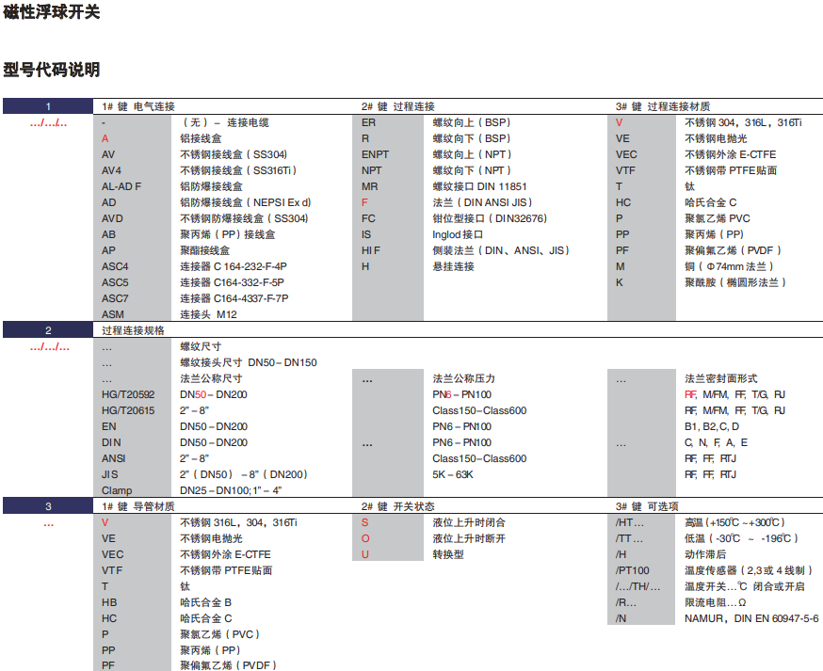Click the code AV4
Screen dimensions: 823x671
[111, 170]
